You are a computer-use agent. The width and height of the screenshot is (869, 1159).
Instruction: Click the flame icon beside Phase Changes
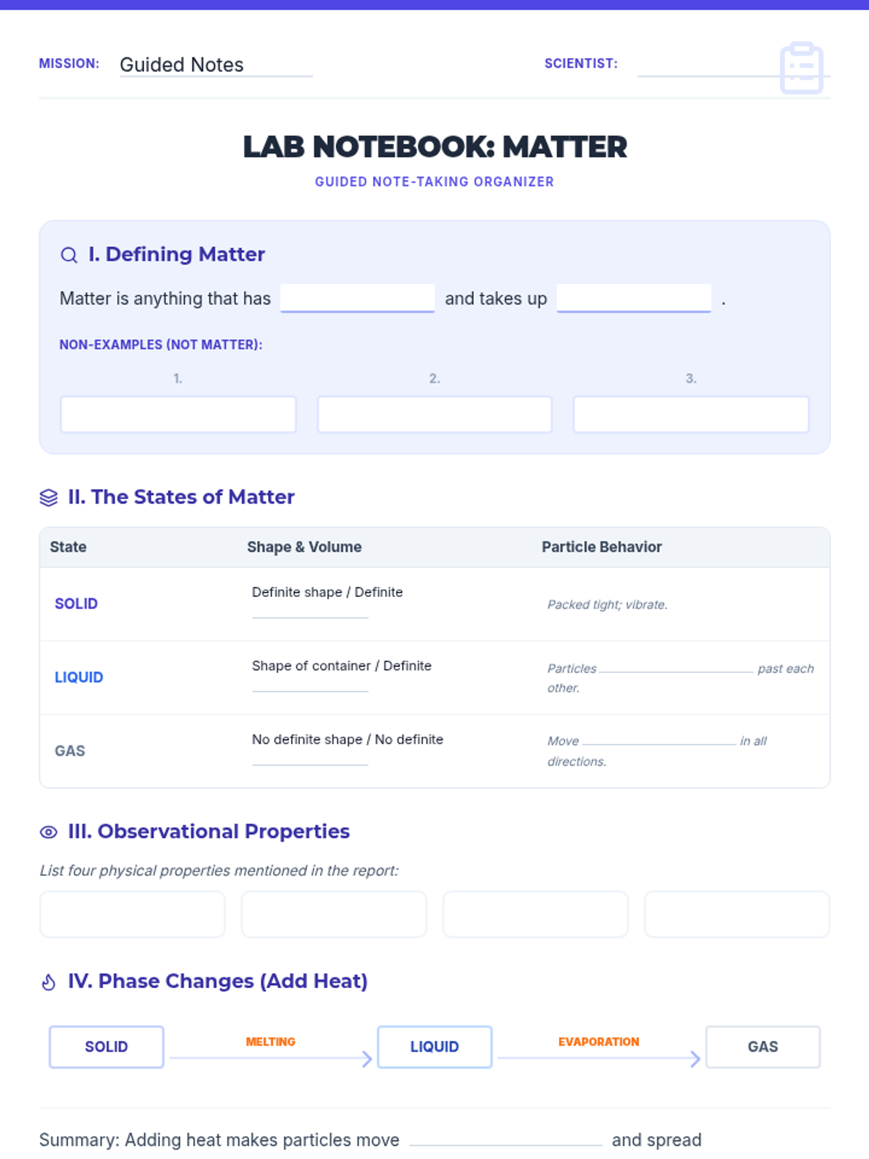(x=49, y=982)
